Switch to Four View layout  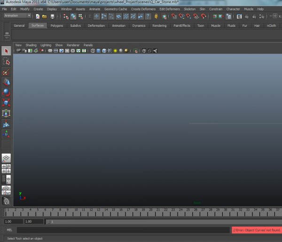click(6, 169)
